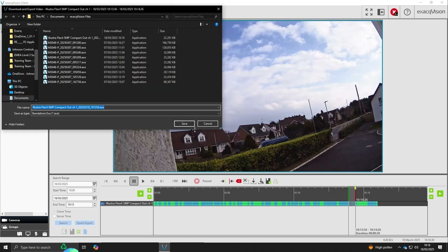Viewport: 448px width, 252px height.
Task: Click the blue document icon below Quick Export
Action: 85,232
